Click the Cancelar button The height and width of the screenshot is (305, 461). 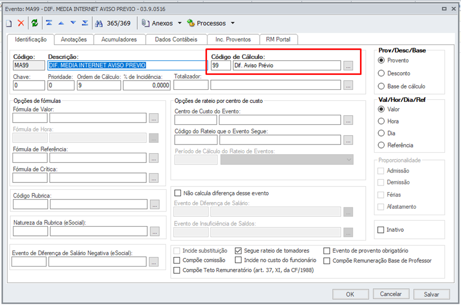pos(391,294)
